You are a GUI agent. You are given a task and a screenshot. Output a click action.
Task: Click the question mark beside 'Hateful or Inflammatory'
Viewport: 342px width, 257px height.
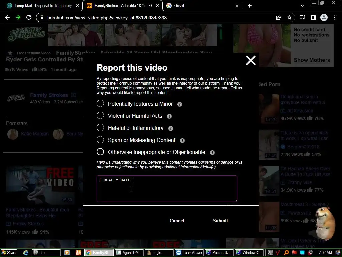171,128
